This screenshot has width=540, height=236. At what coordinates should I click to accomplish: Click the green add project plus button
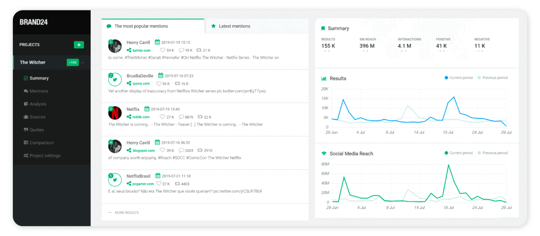(79, 45)
